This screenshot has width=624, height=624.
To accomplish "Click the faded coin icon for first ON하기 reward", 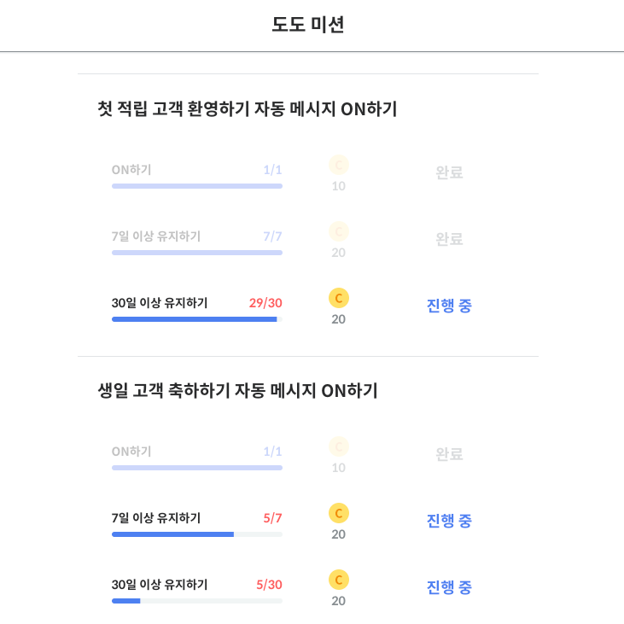I will pyautogui.click(x=339, y=165).
